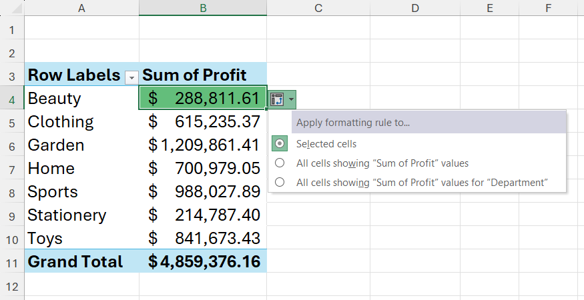The height and width of the screenshot is (300, 584).
Task: Select the Home cell
Action: tap(81, 167)
